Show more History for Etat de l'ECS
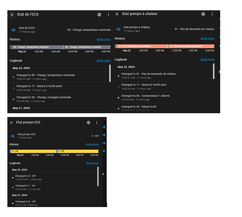Screen dimensions: 242x217 [x=104, y=39]
